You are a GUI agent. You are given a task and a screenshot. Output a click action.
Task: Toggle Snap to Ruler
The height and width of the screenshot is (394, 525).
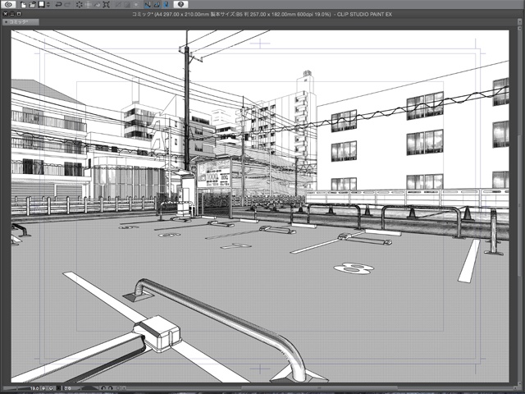click(x=148, y=5)
